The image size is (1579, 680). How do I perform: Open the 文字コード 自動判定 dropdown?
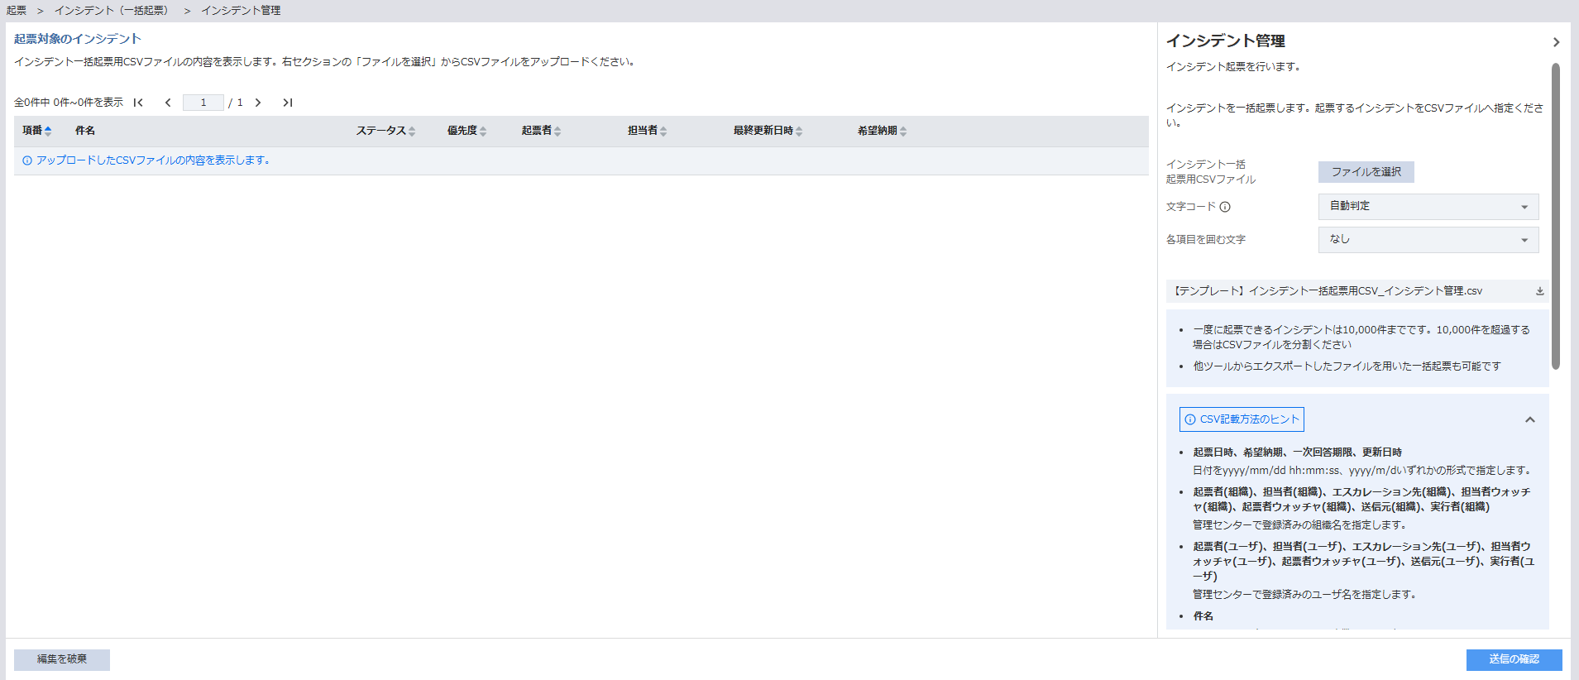pos(1428,206)
